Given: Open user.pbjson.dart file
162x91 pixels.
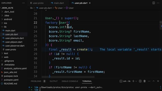Looking at the screenshot, I should point(14,42).
